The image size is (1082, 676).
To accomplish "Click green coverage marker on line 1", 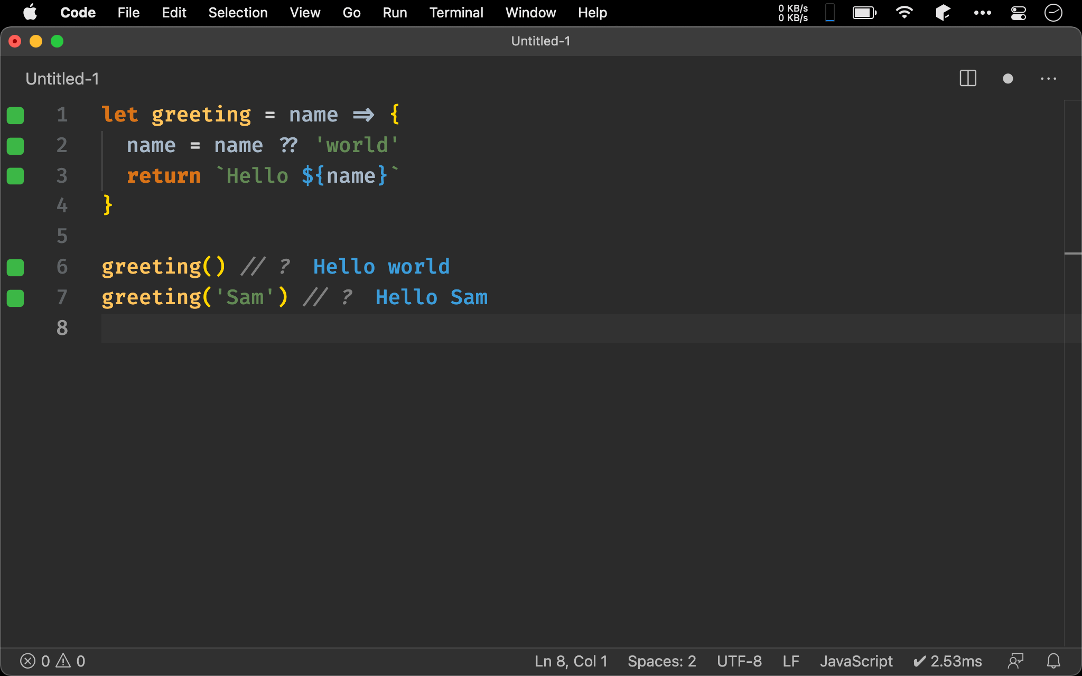I will [15, 115].
